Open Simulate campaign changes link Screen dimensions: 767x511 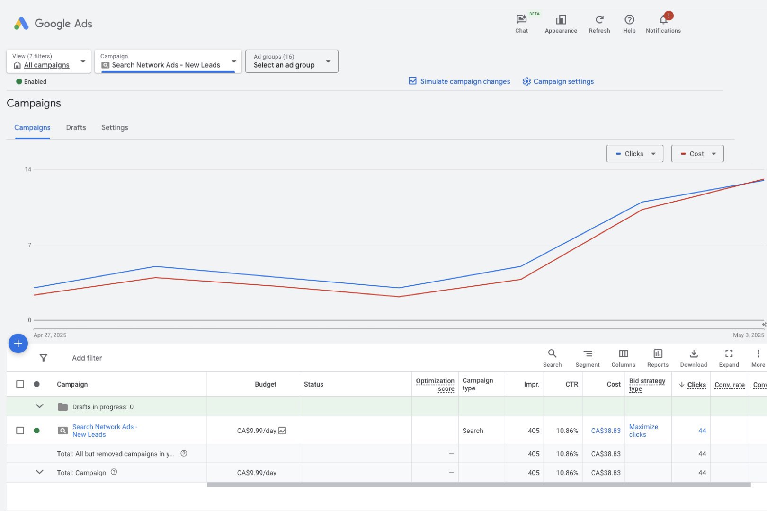point(459,81)
